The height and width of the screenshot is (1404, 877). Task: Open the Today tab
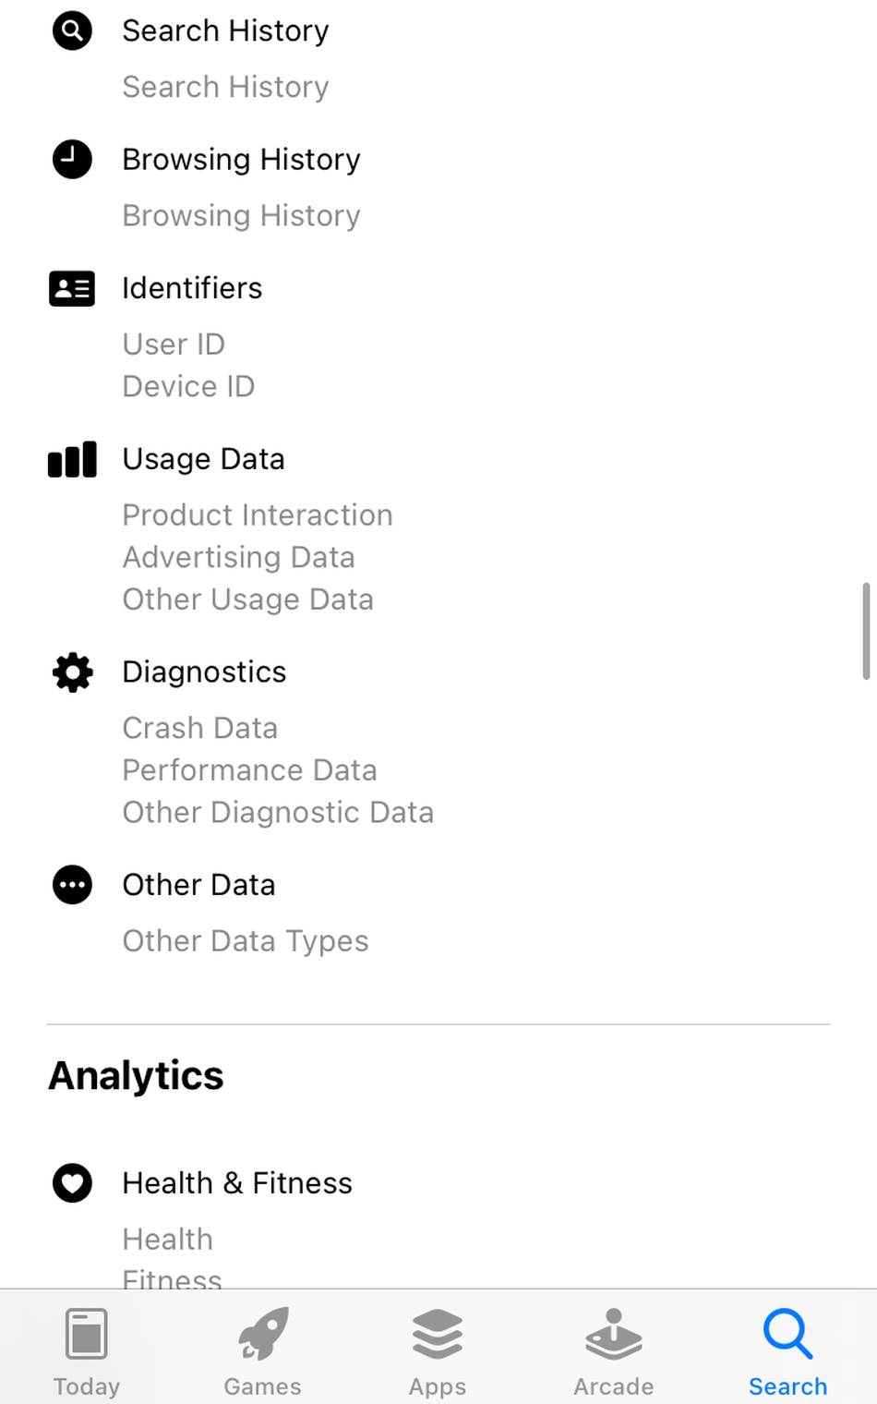(87, 1350)
